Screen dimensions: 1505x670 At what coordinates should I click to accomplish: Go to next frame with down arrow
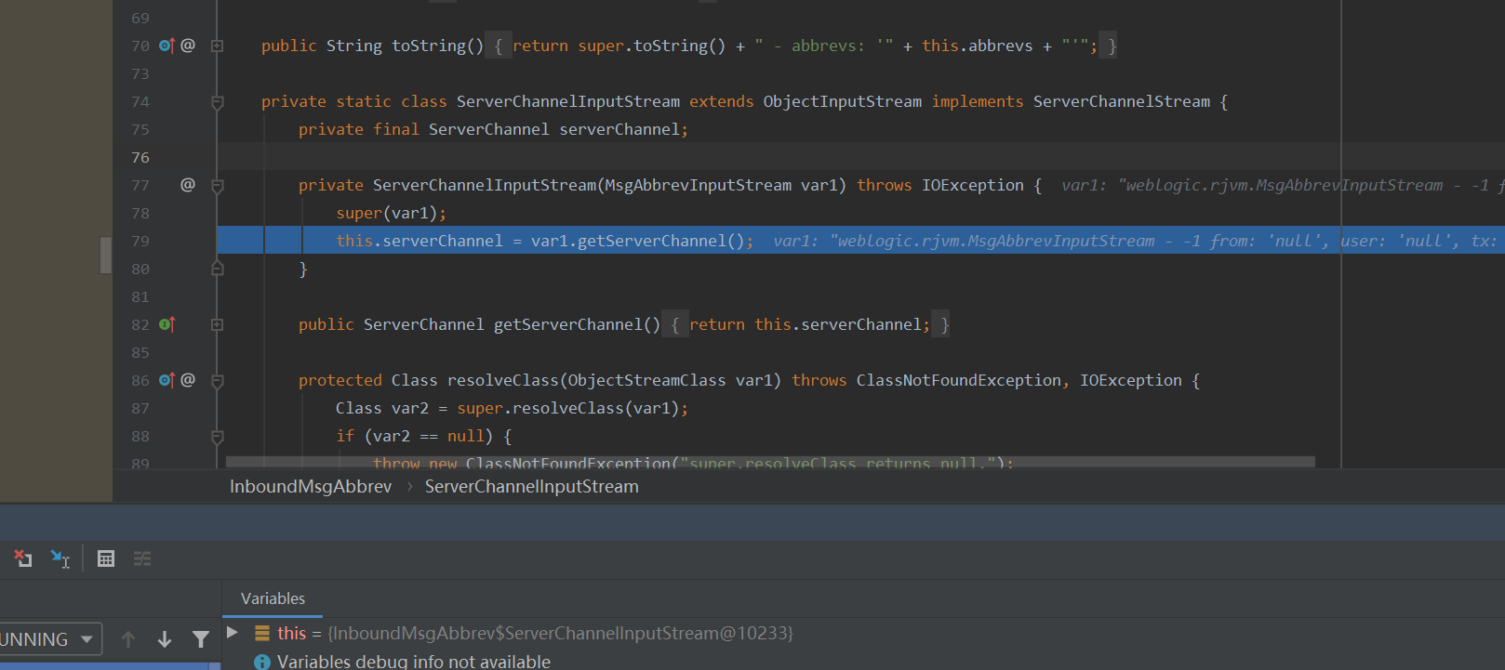[165, 639]
